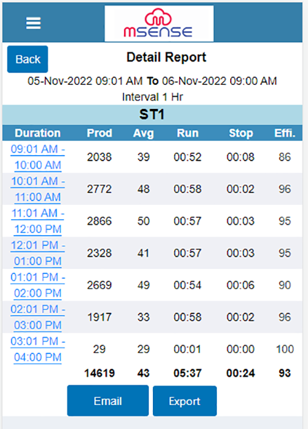Send report via Email button

point(108,401)
